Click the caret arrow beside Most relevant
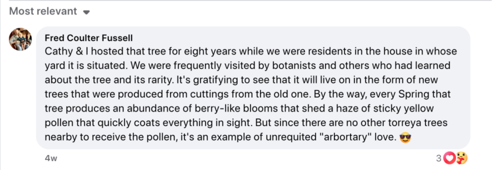Image resolution: width=500 pixels, height=170 pixels. [x=86, y=12]
